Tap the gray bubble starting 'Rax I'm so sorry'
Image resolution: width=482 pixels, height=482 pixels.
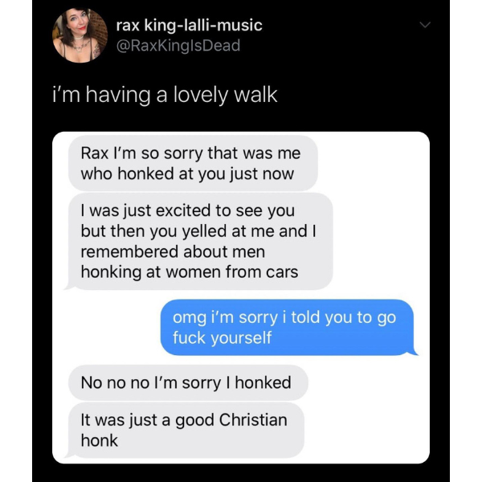(x=193, y=163)
